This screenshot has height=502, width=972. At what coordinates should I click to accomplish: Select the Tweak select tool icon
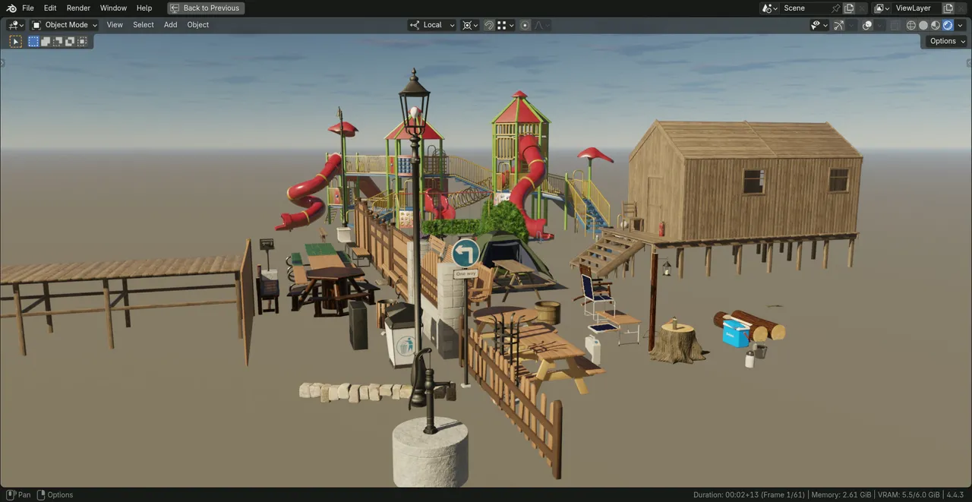[15, 41]
